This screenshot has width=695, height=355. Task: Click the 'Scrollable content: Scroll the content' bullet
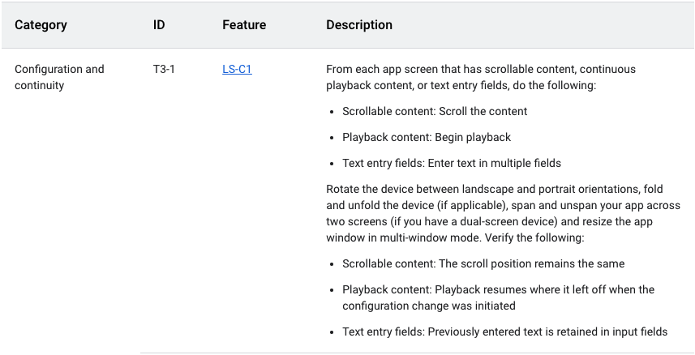tap(434, 111)
